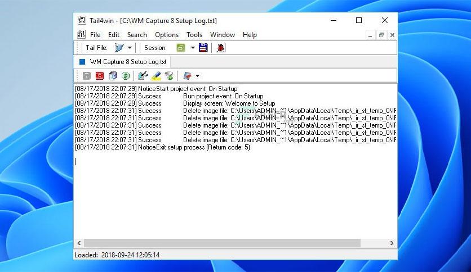Expand the dropdown beside the arrow tool
Screen dimensions: 471x272
click(197, 76)
